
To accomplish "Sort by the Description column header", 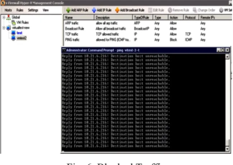I will tap(113, 17).
